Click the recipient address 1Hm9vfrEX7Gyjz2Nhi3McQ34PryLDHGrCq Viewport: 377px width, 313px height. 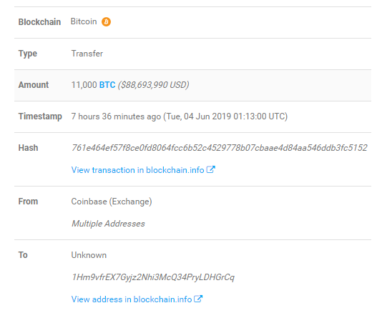point(153,277)
